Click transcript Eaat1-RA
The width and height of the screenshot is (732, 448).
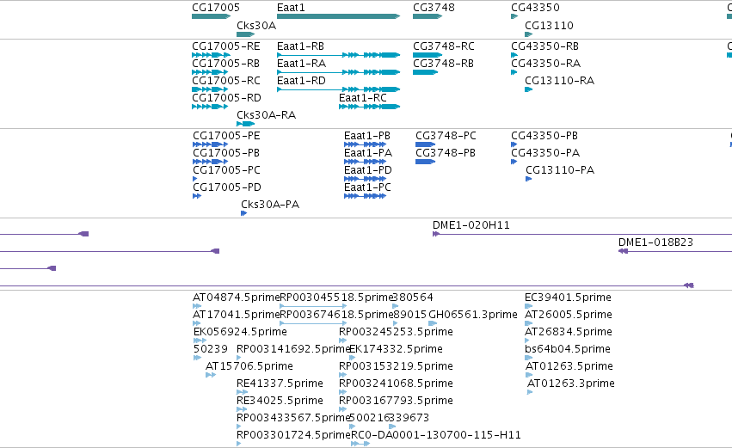point(338,72)
